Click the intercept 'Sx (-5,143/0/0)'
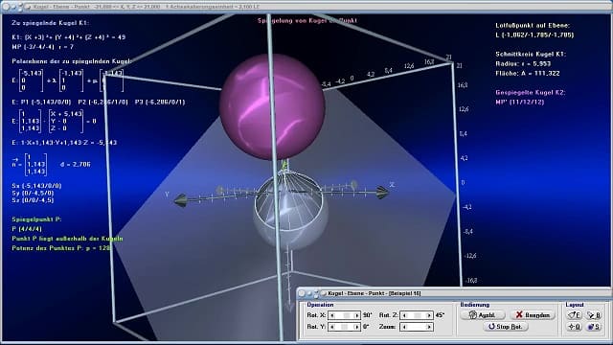The image size is (613, 345). (36, 186)
